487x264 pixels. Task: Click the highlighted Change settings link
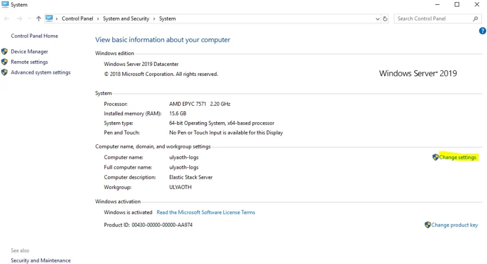click(458, 157)
